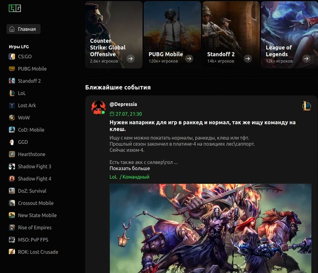Select CS:GO label in games list
This screenshot has width=318, height=273.
coord(25,56)
